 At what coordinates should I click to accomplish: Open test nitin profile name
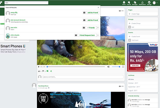click(x=14, y=28)
